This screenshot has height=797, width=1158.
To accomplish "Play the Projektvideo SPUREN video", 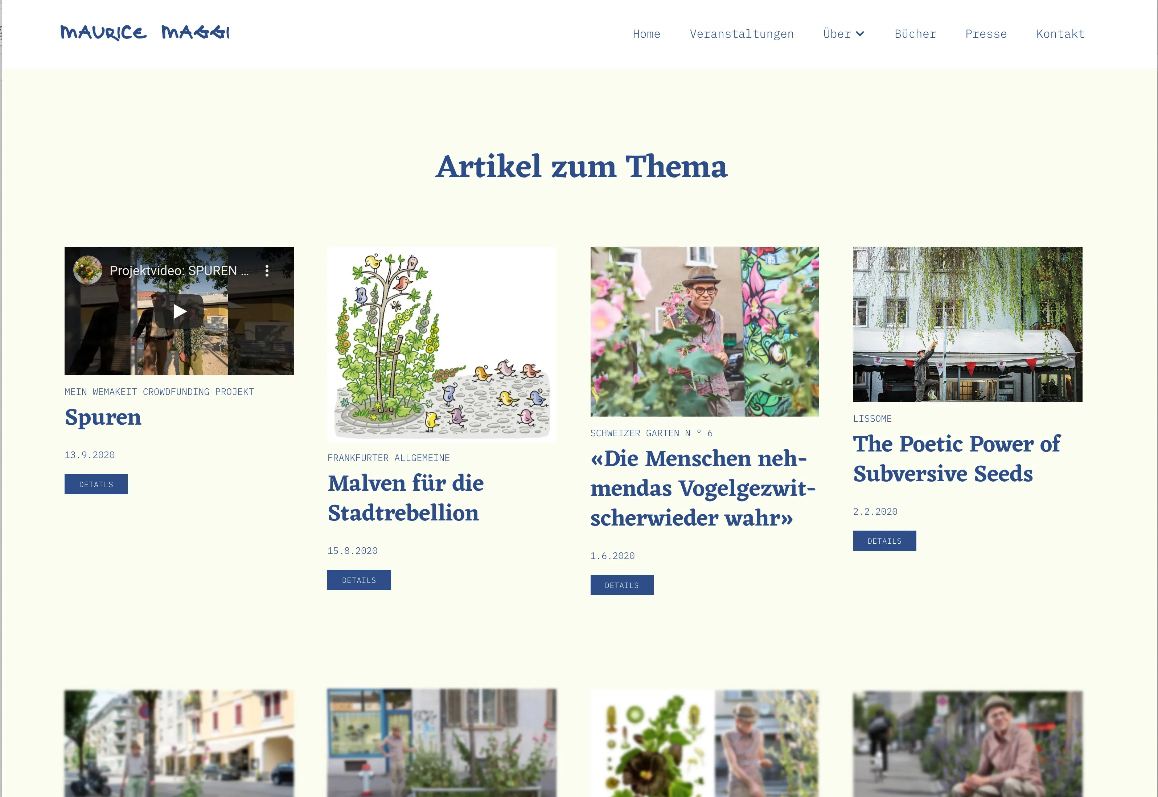I will tap(180, 311).
